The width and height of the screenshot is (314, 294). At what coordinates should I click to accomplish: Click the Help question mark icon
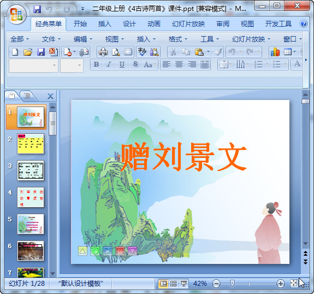click(x=304, y=24)
